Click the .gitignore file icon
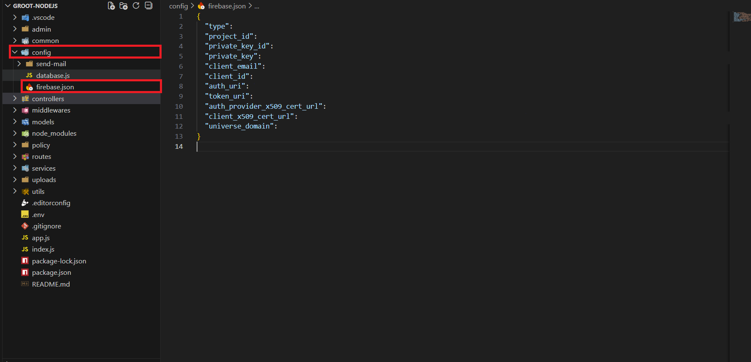The height and width of the screenshot is (362, 751). coord(25,226)
